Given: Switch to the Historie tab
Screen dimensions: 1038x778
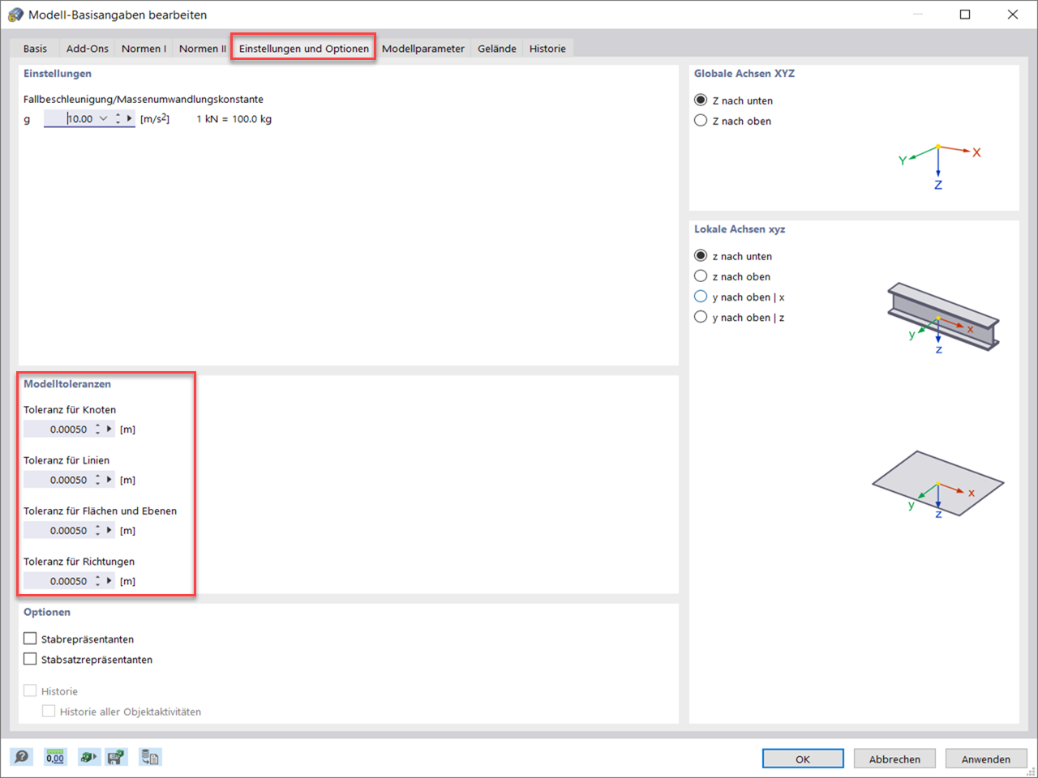Looking at the screenshot, I should click(x=547, y=49).
